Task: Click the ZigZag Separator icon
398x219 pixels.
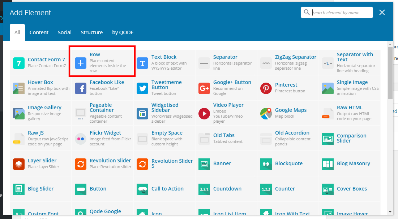Action: [x=266, y=63]
